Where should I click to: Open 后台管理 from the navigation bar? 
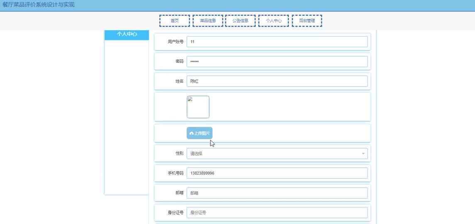(307, 21)
